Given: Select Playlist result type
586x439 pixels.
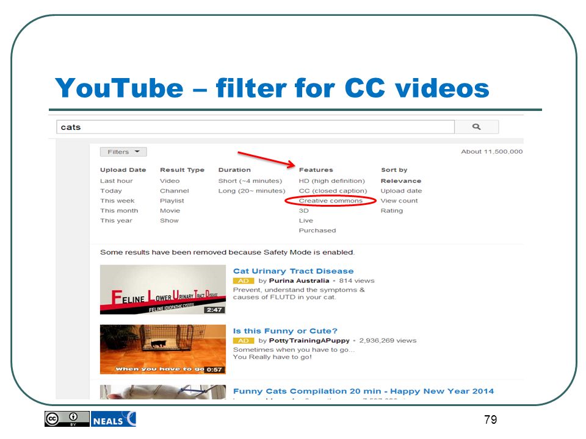Looking at the screenshot, I should (172, 201).
